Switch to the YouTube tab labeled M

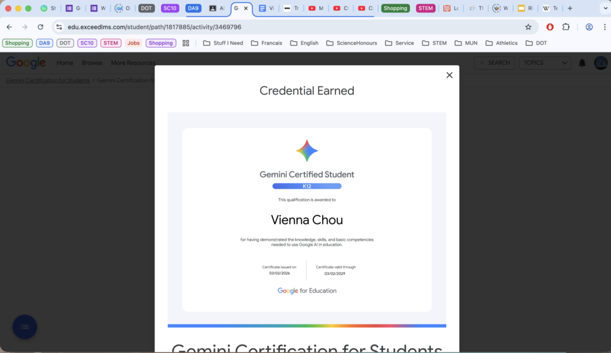pos(316,8)
